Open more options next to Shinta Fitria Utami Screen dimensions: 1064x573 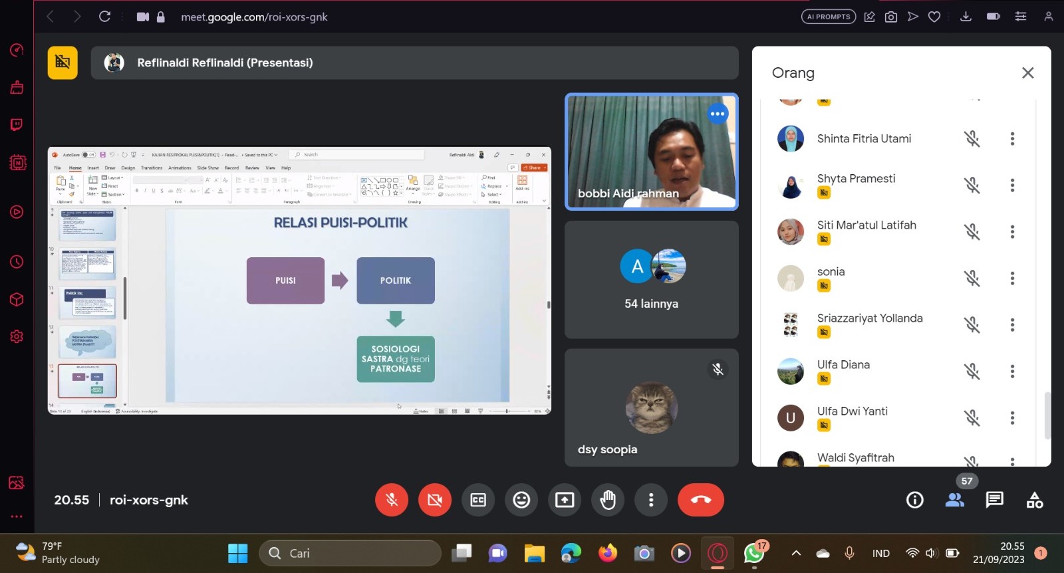pos(1012,139)
